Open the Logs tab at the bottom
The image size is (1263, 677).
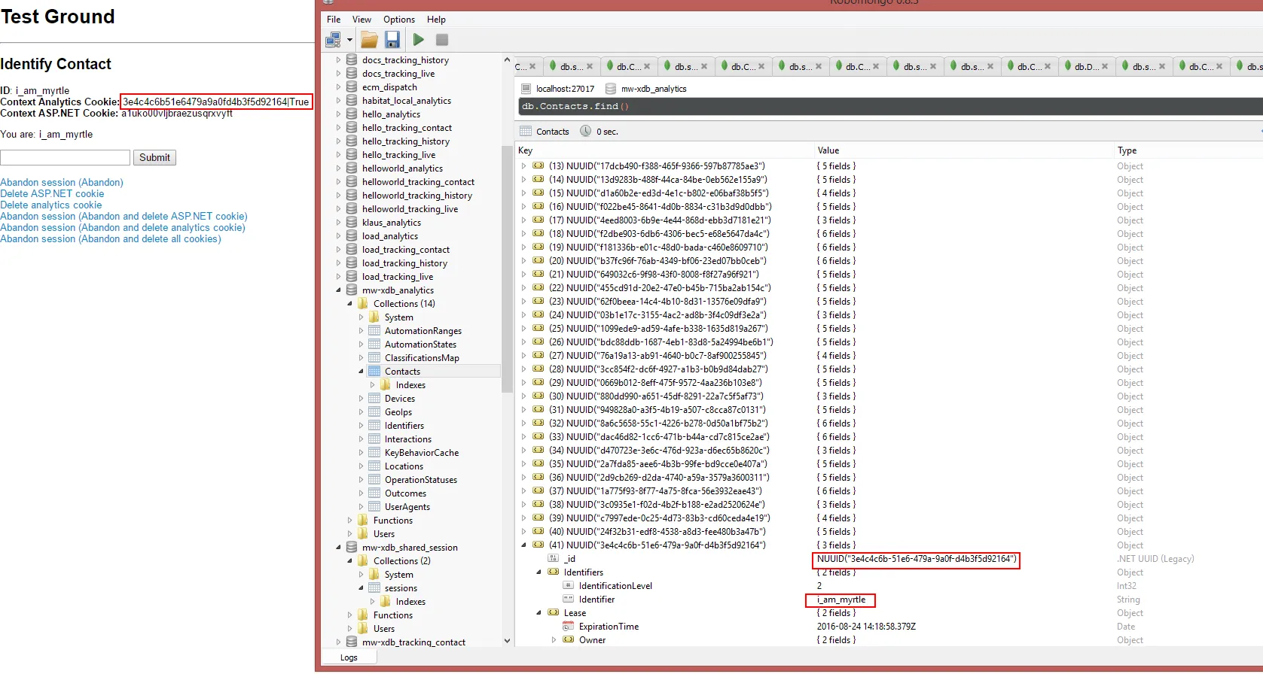pos(349,657)
